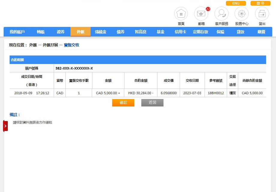Switch language to ENG
Image resolution: width=276 pixels, height=192 pixels.
(x=236, y=3)
